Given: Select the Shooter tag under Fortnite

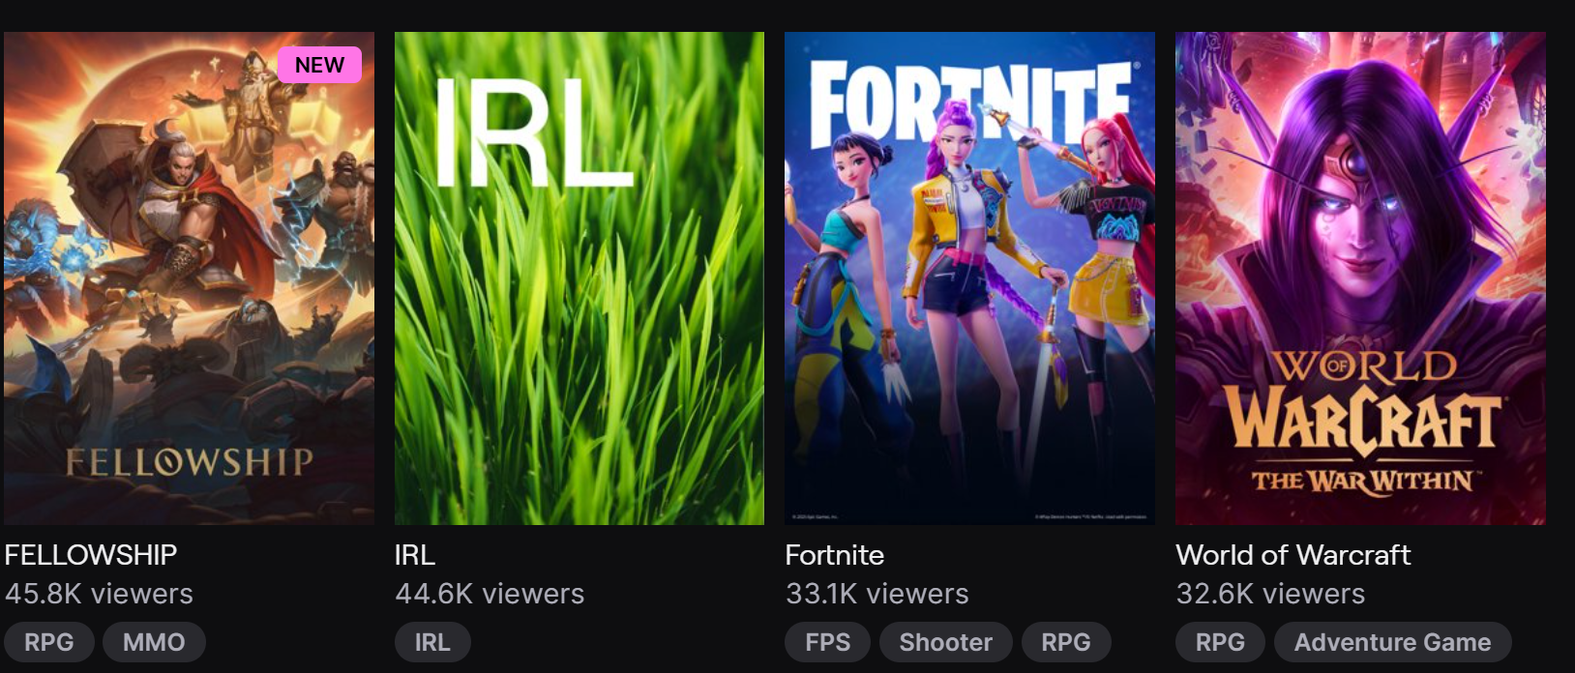Looking at the screenshot, I should [x=946, y=642].
